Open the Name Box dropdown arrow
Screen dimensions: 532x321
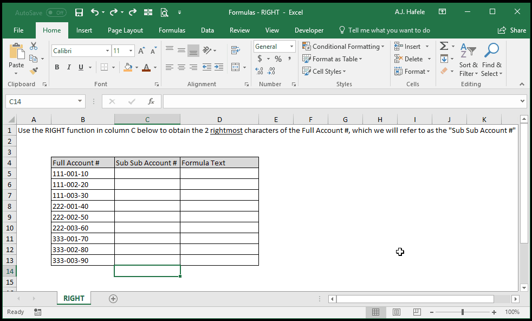80,101
